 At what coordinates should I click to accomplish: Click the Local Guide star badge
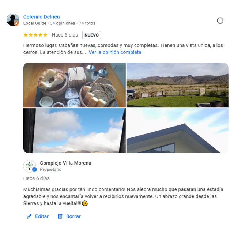(x=16, y=23)
